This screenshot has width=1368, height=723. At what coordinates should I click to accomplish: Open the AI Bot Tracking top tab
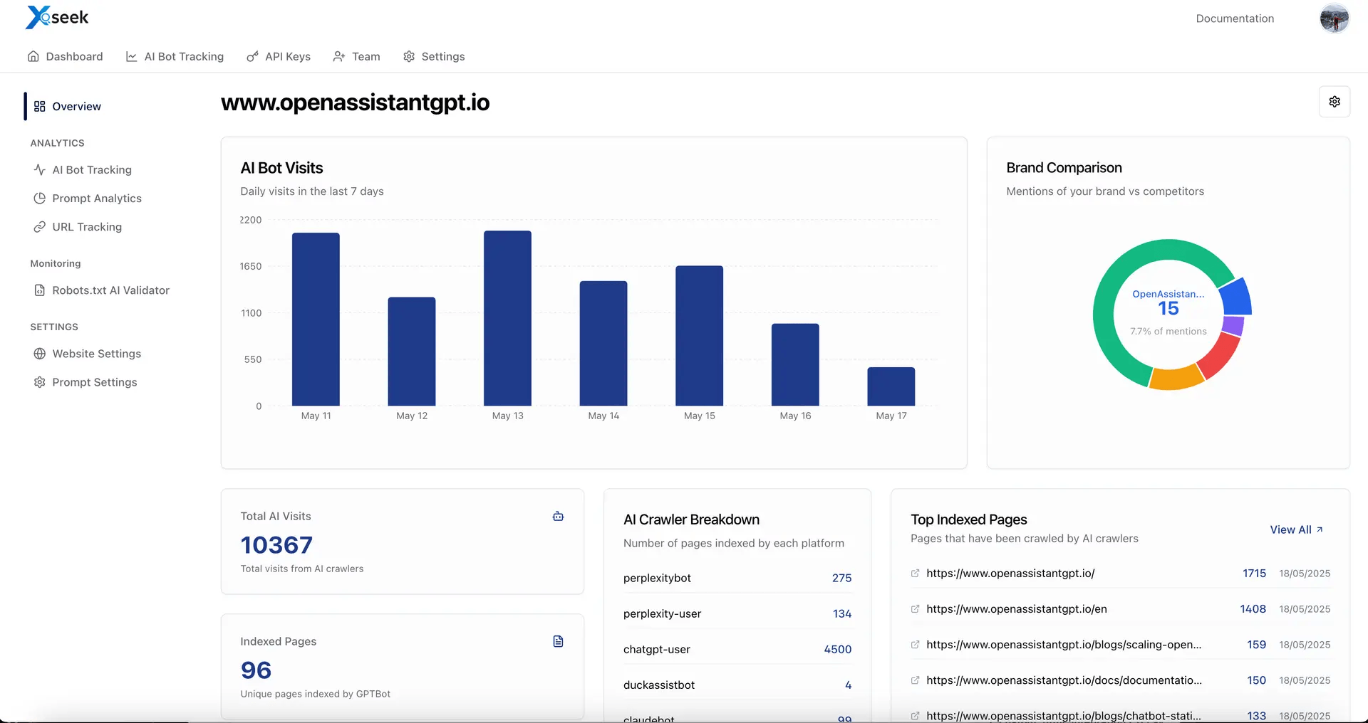click(x=175, y=56)
